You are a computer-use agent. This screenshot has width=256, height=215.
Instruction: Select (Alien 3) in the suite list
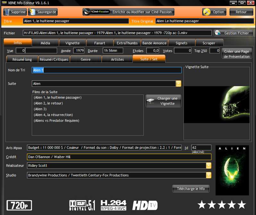pyautogui.click(x=40, y=109)
